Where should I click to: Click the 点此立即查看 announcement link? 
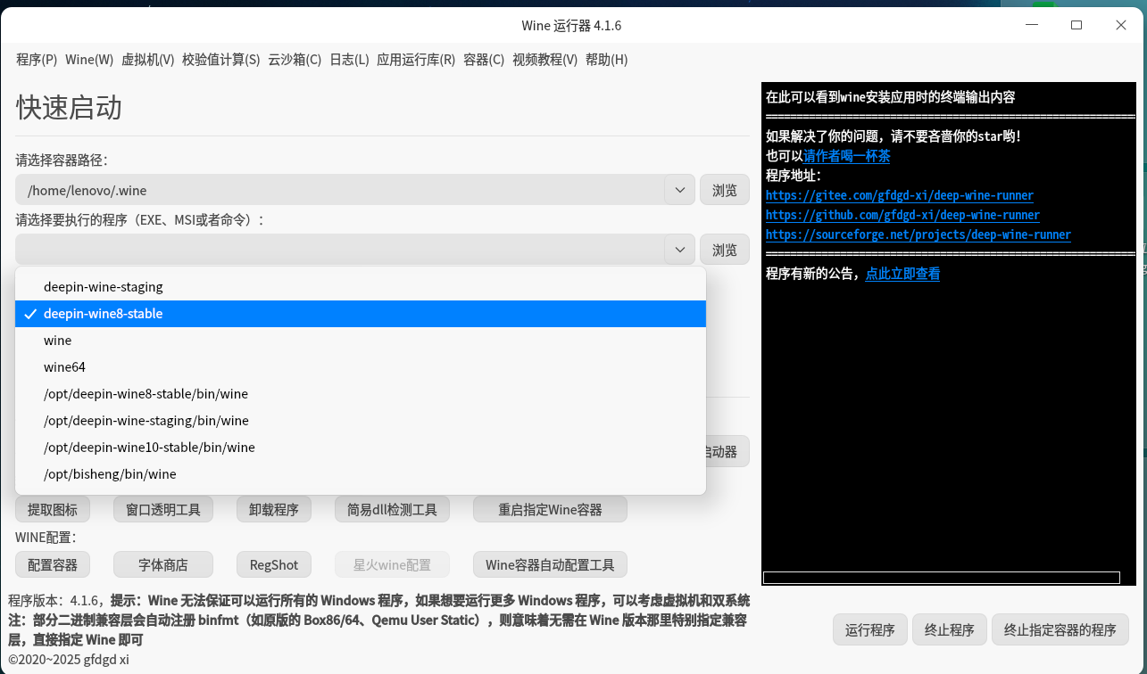click(x=902, y=274)
